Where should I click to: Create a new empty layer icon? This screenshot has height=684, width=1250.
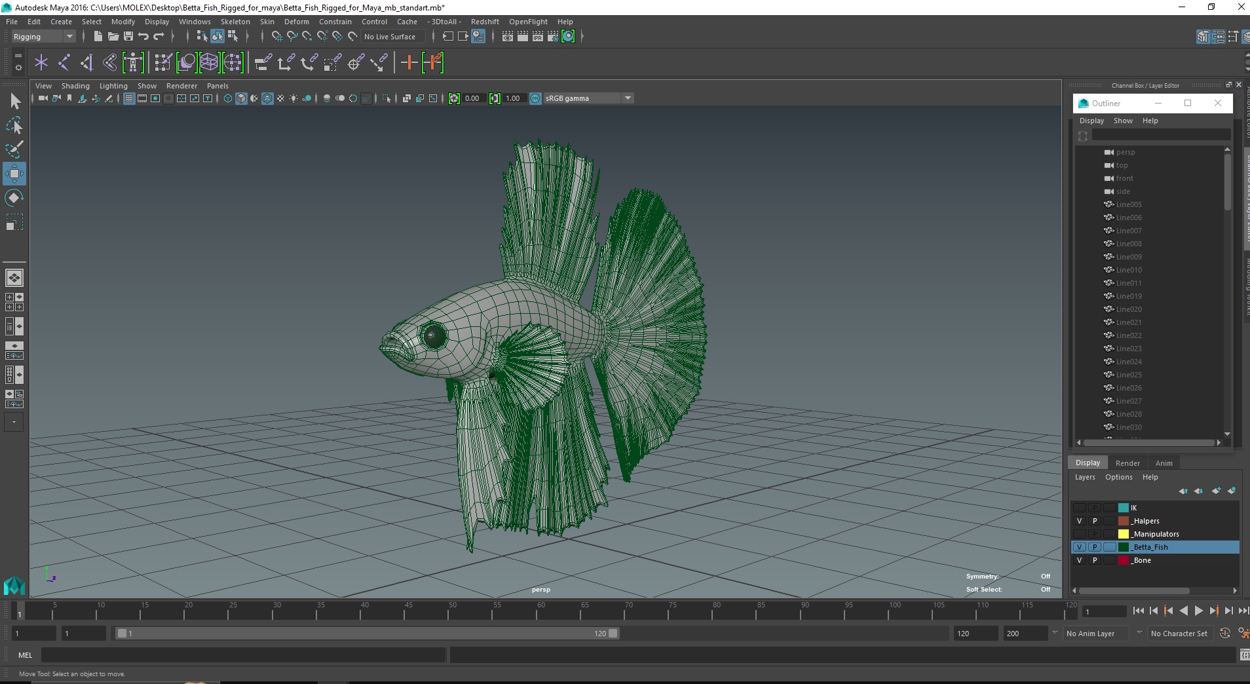(1217, 491)
